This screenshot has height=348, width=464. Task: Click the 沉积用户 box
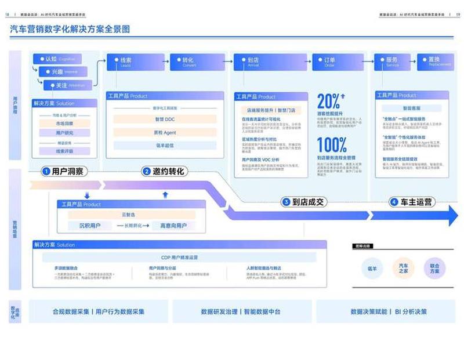pos(90,226)
